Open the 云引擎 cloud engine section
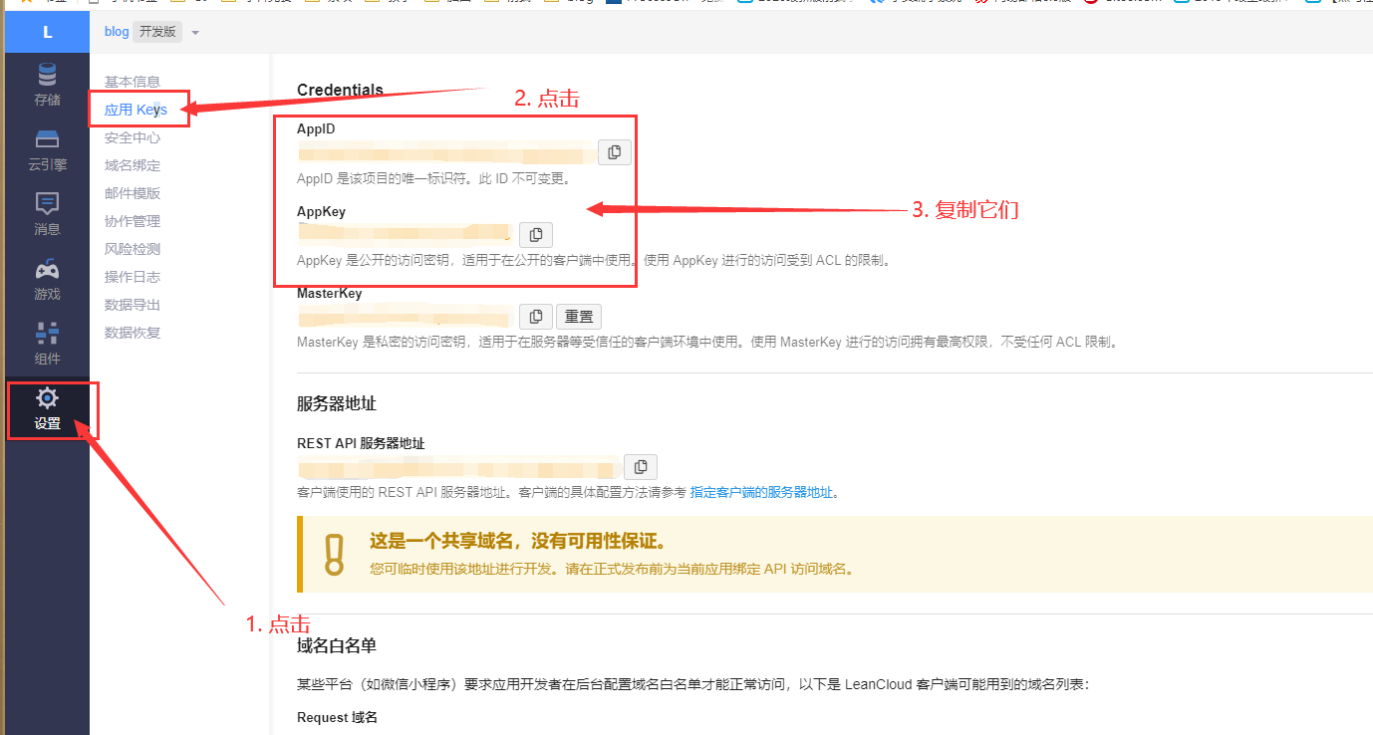This screenshot has width=1373, height=735. [47, 150]
